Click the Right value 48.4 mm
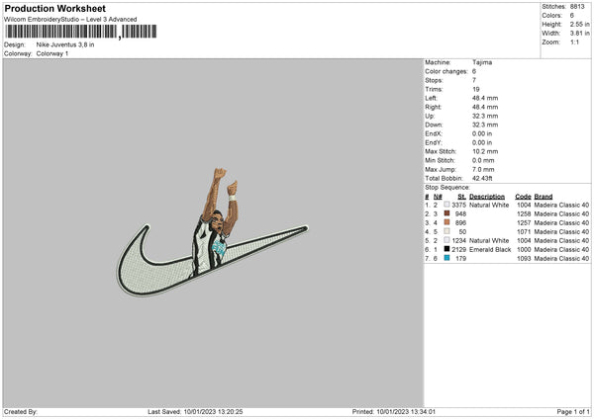 (485, 107)
